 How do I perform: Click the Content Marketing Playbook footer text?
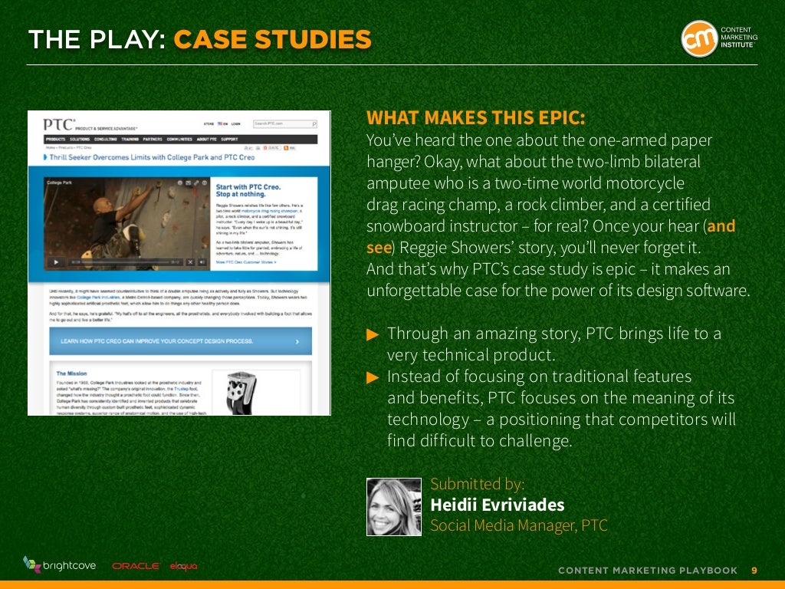click(647, 571)
